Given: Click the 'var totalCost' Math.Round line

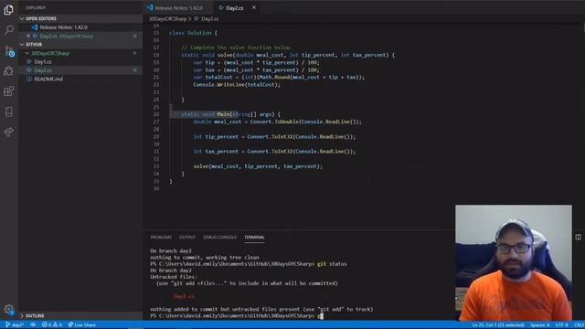Looking at the screenshot, I should [x=279, y=77].
